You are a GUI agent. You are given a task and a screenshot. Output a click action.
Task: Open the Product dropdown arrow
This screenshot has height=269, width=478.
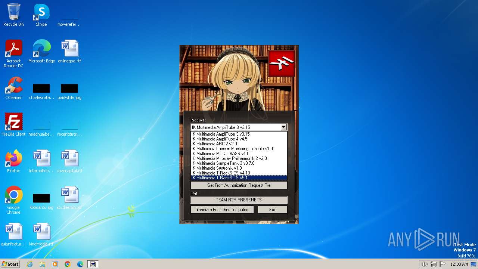(283, 127)
